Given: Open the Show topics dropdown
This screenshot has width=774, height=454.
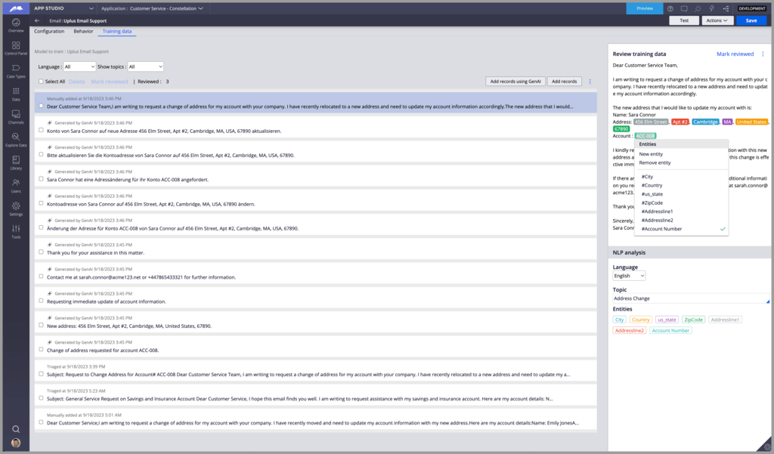Looking at the screenshot, I should pyautogui.click(x=146, y=66).
